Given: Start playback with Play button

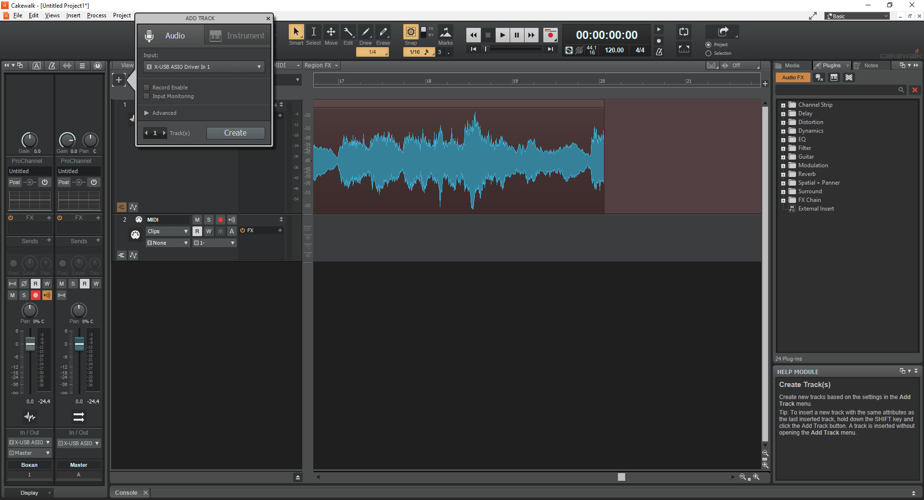Looking at the screenshot, I should pyautogui.click(x=502, y=35).
